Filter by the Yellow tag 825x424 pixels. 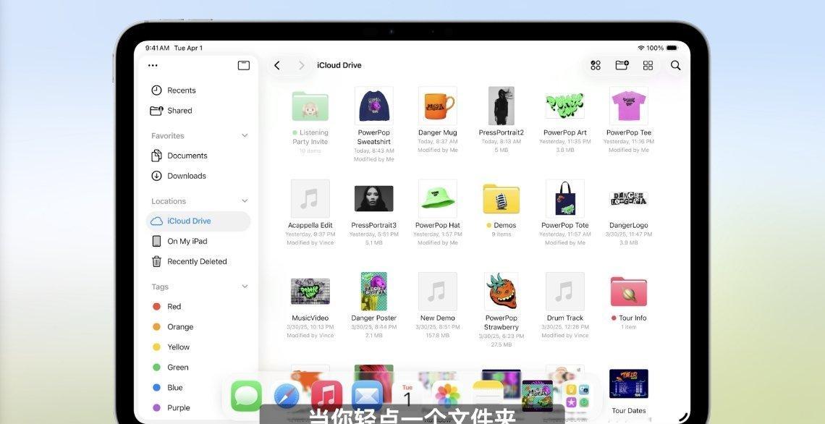[198, 347]
